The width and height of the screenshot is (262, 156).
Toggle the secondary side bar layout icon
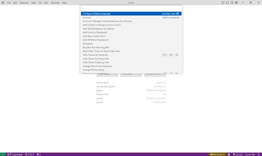232,3
